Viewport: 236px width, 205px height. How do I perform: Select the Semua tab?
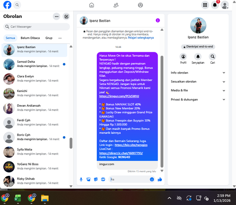point(10,38)
